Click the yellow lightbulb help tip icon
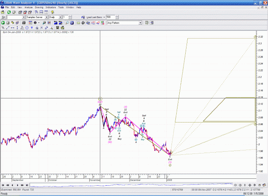Screen dimensions: 268x196 [x=52, y=12]
